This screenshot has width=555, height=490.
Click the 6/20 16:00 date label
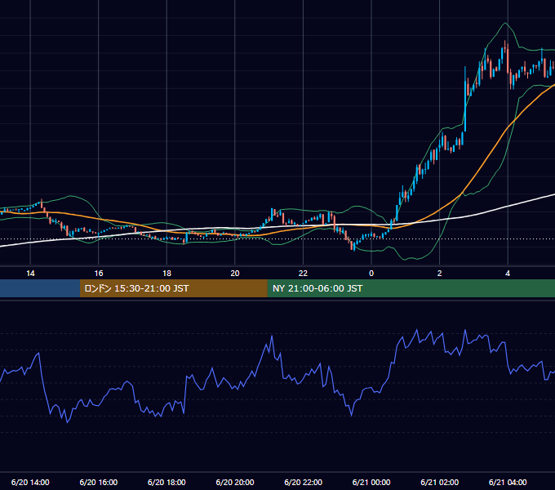(99, 482)
